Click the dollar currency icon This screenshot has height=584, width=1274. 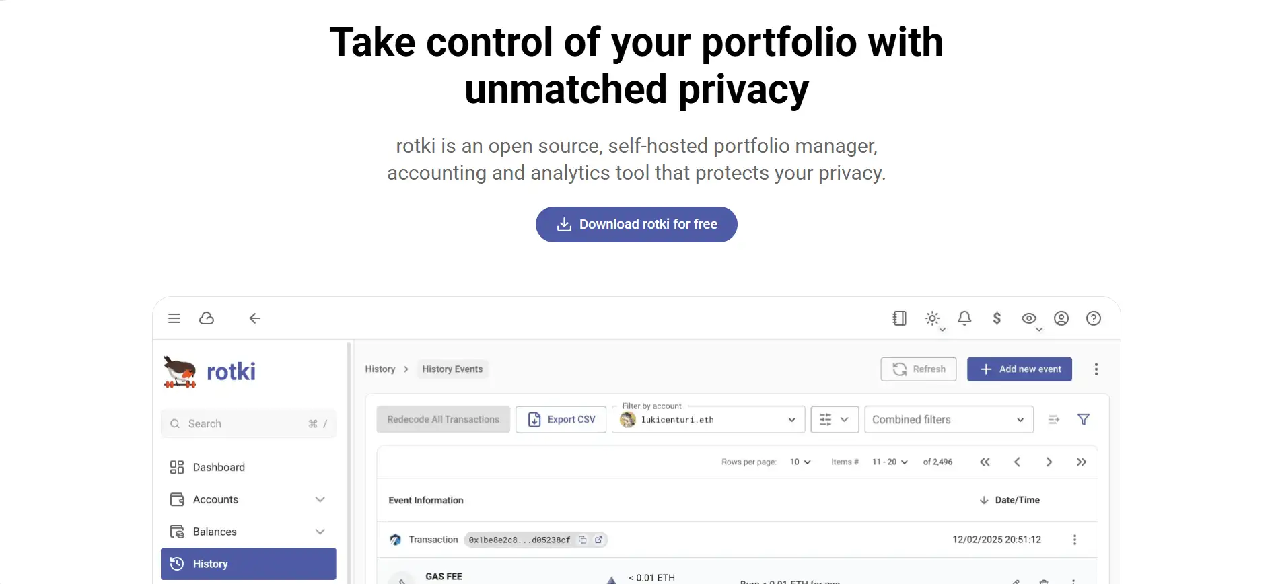997,318
